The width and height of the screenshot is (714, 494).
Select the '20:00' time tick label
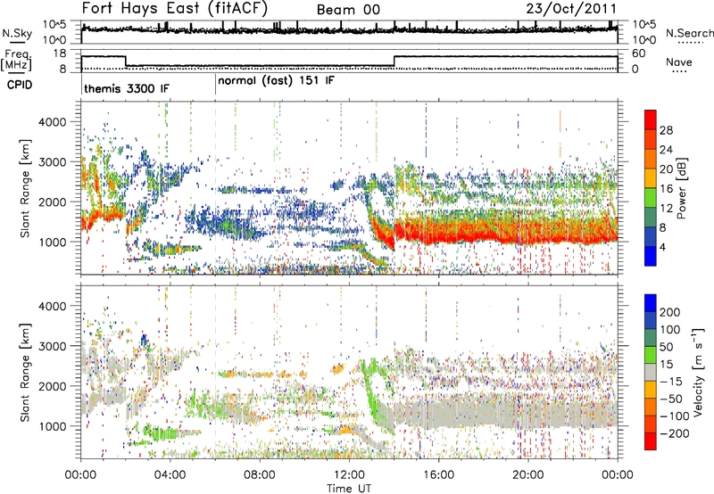527,475
